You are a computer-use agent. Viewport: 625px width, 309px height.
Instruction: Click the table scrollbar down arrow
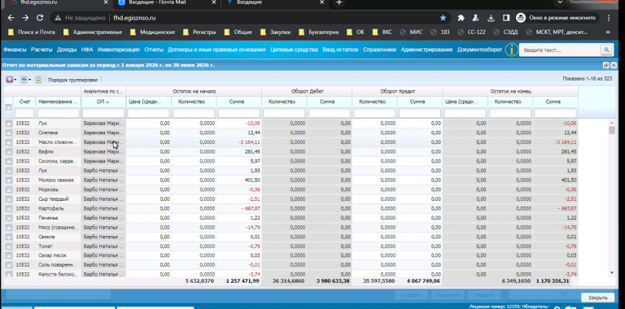click(x=612, y=272)
